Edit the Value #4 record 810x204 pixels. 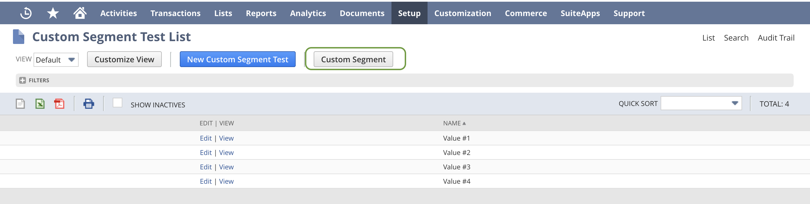coord(206,182)
